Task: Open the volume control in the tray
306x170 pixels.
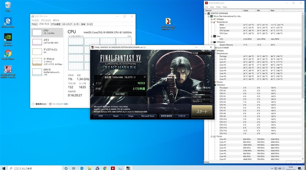Action: [x=280, y=169]
